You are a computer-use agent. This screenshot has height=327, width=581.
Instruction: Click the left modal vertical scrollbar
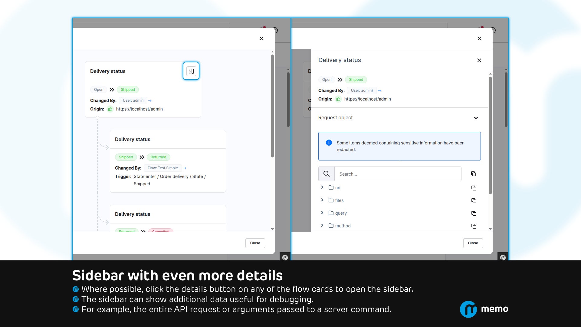pyautogui.click(x=272, y=106)
